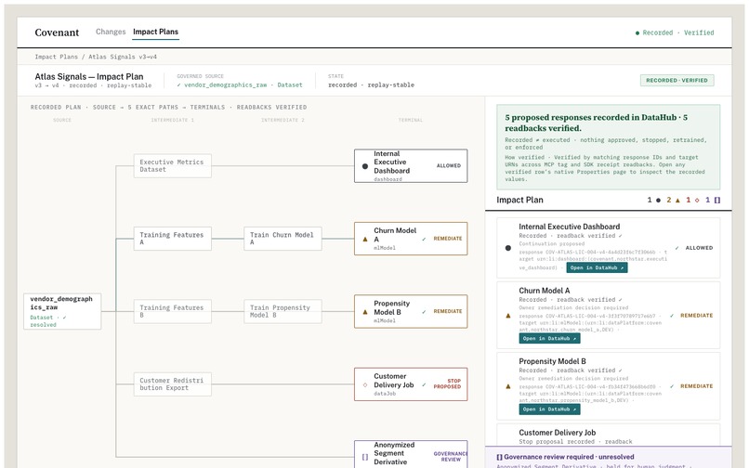This screenshot has width=749, height=468.
Task: Click the governance count bracket icon in Impact Plan header
Action: click(x=717, y=201)
